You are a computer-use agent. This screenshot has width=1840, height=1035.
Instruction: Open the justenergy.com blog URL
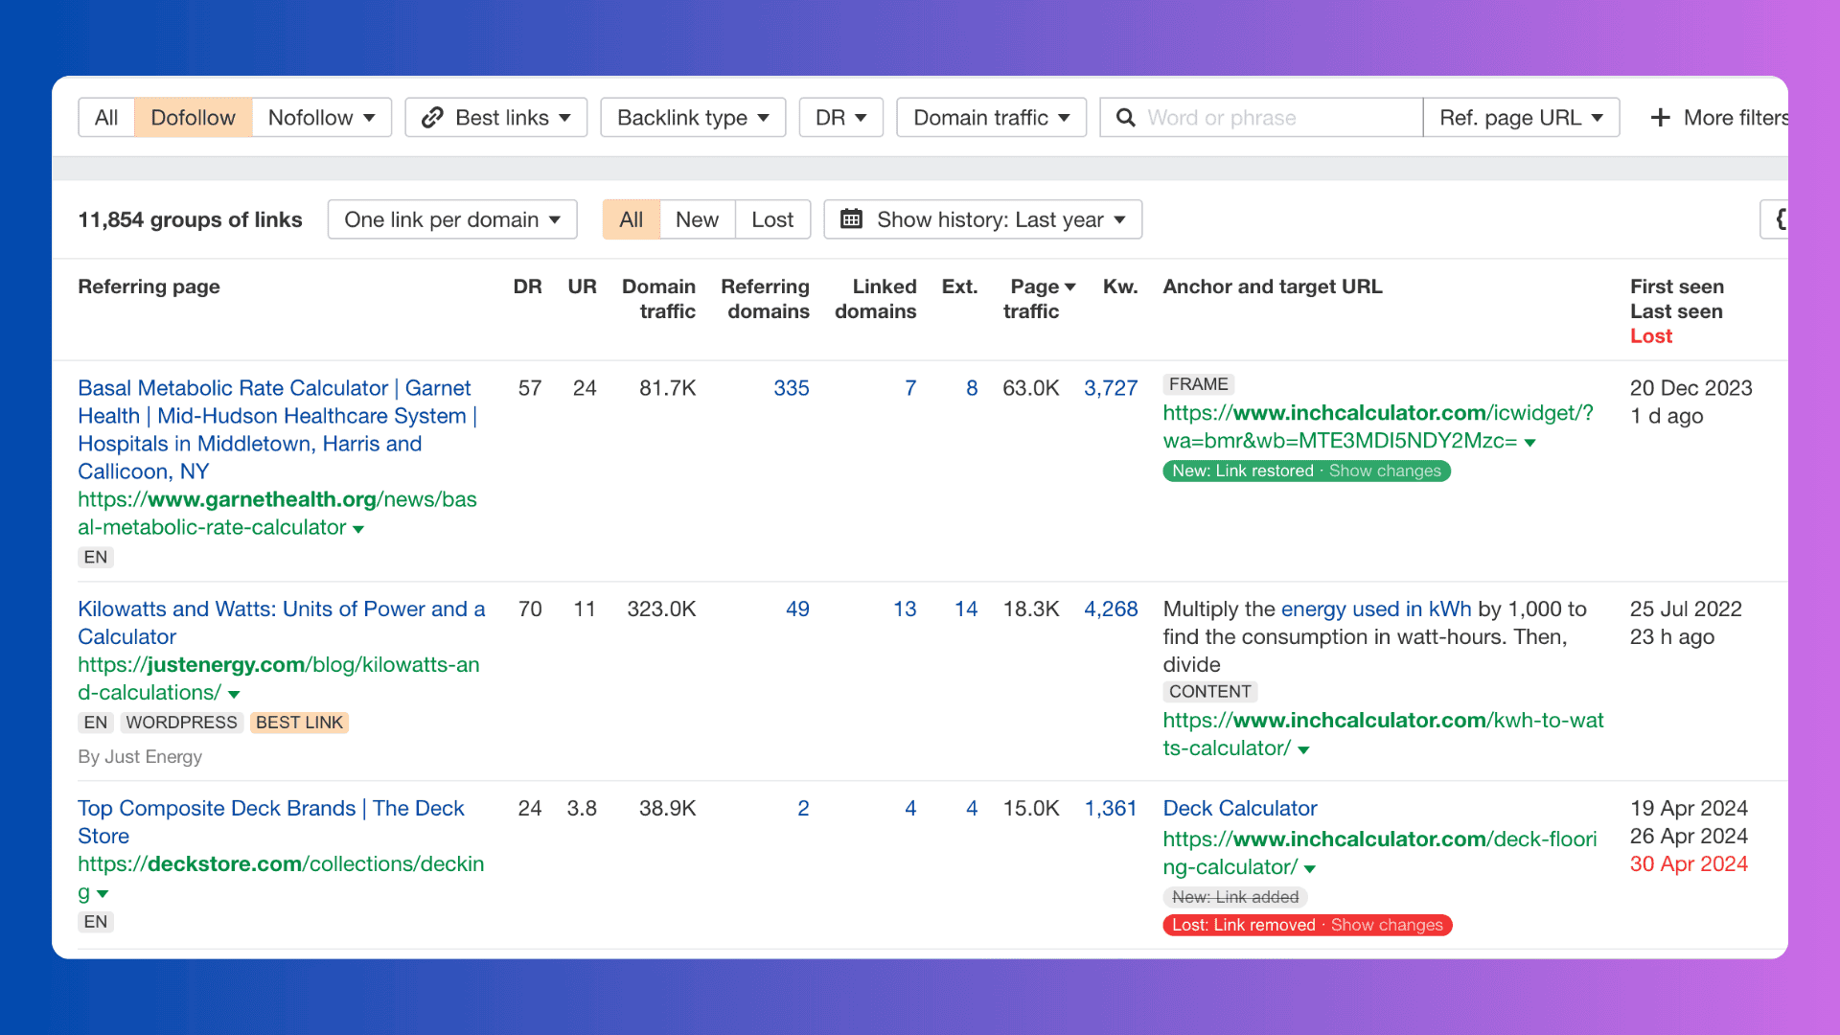coord(278,678)
